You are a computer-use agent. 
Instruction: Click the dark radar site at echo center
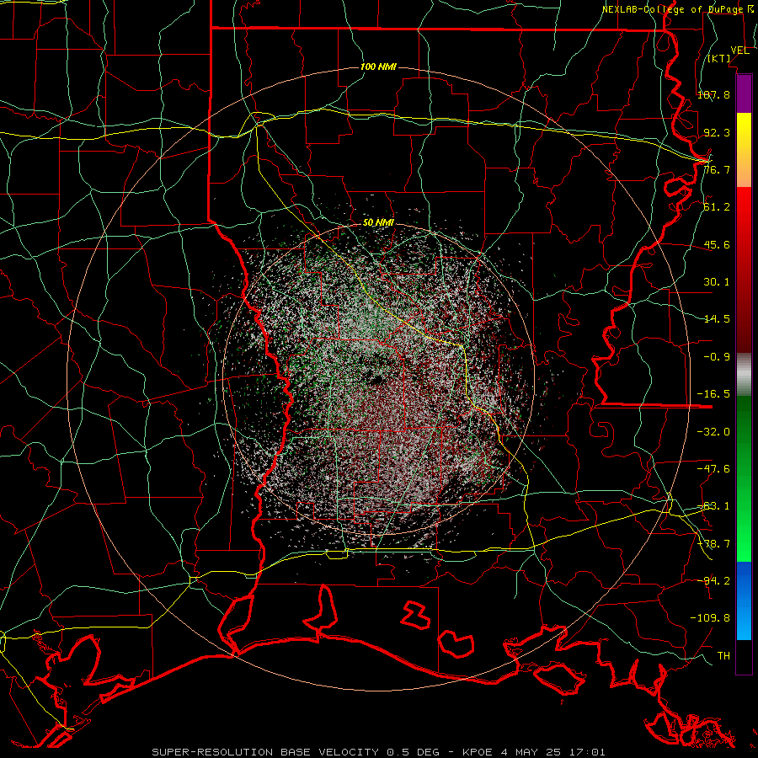point(375,378)
